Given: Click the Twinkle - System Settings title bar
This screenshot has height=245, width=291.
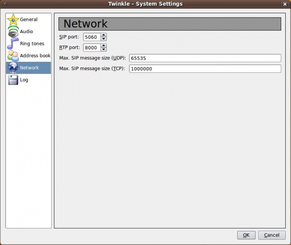Looking at the screenshot, I should click(x=145, y=4).
